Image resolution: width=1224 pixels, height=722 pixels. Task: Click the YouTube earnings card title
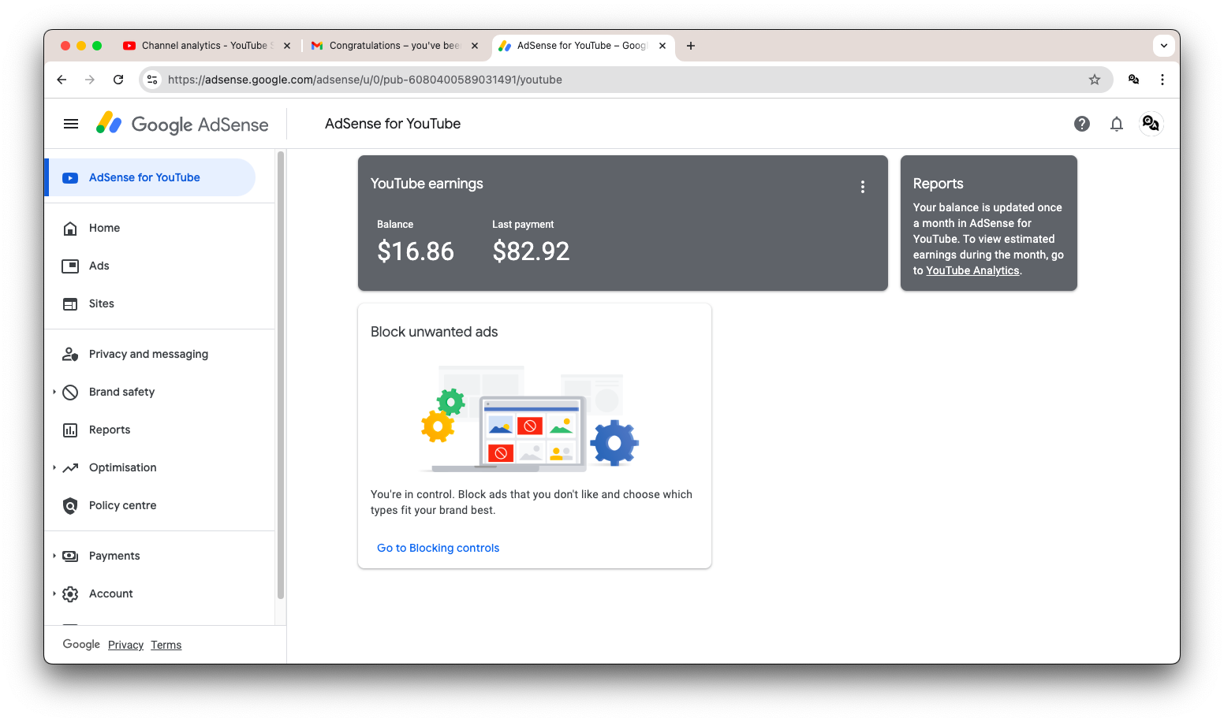pyautogui.click(x=427, y=184)
